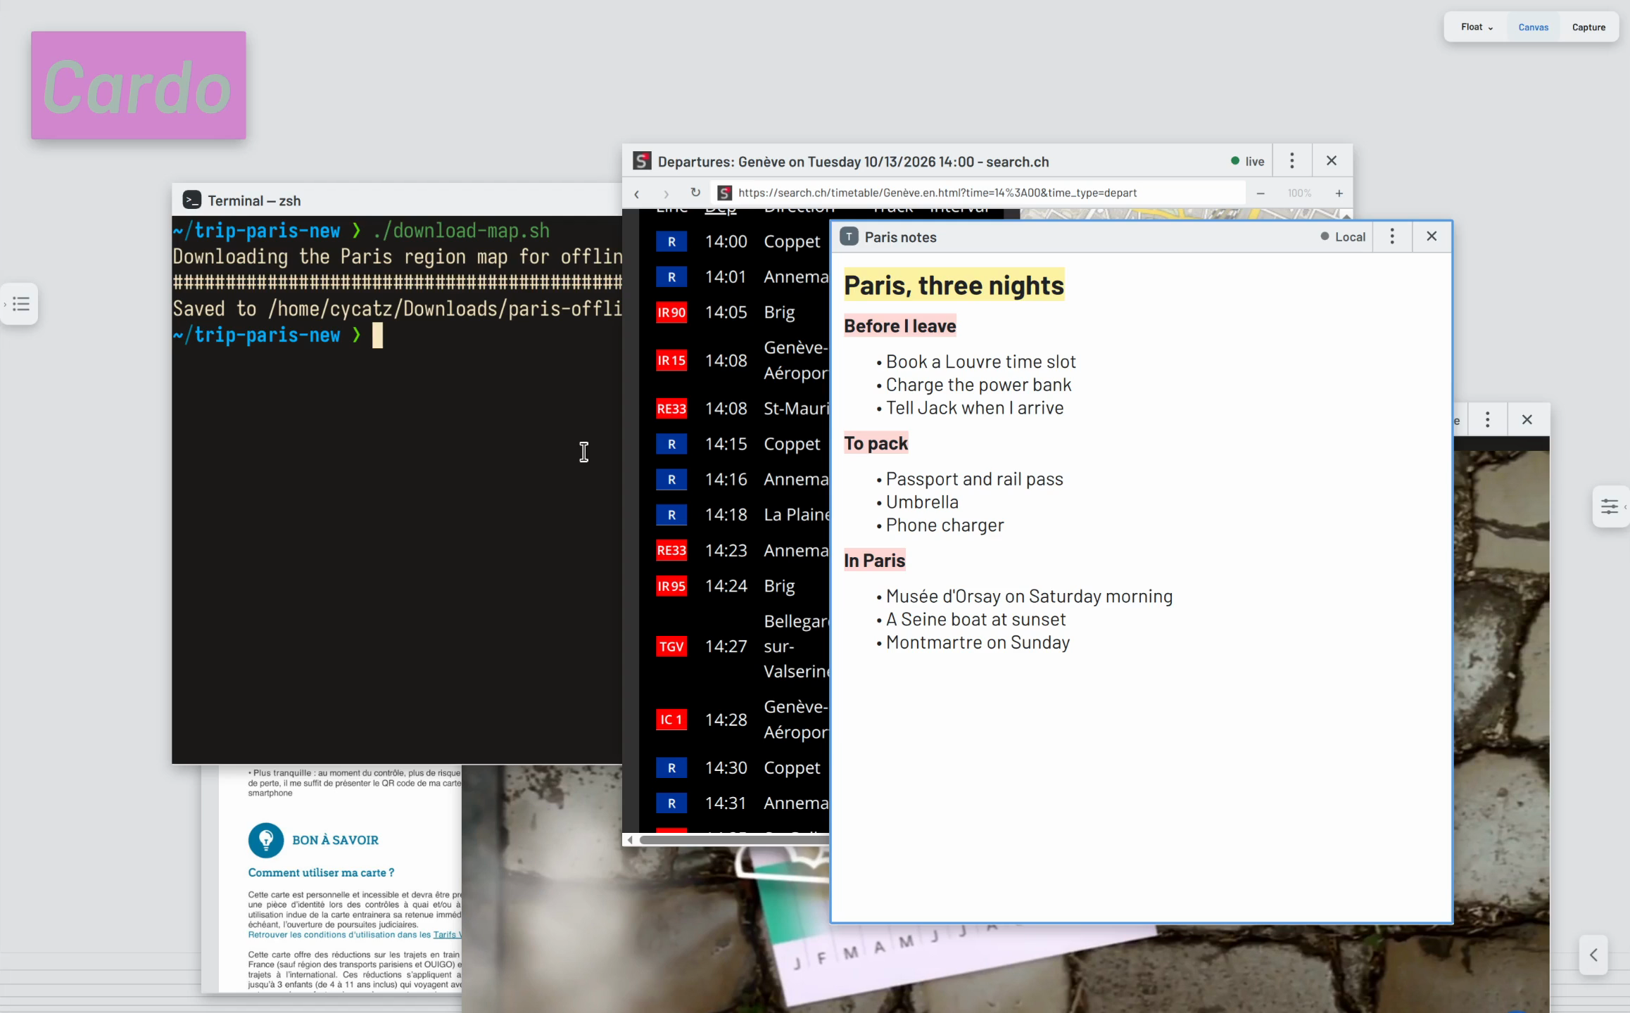This screenshot has width=1630, height=1013.
Task: Select the 14:05 IR90 Brig departure
Action: pos(735,312)
